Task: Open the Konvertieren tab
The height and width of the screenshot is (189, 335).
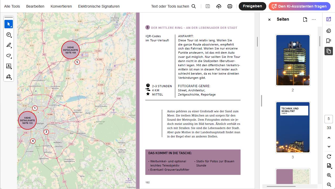Action: pos(61,6)
